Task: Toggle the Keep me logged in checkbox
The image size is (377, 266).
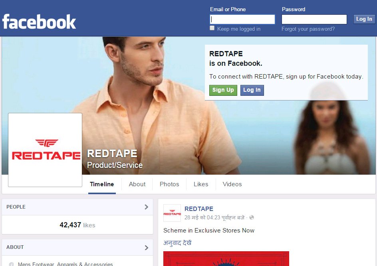Action: point(212,28)
